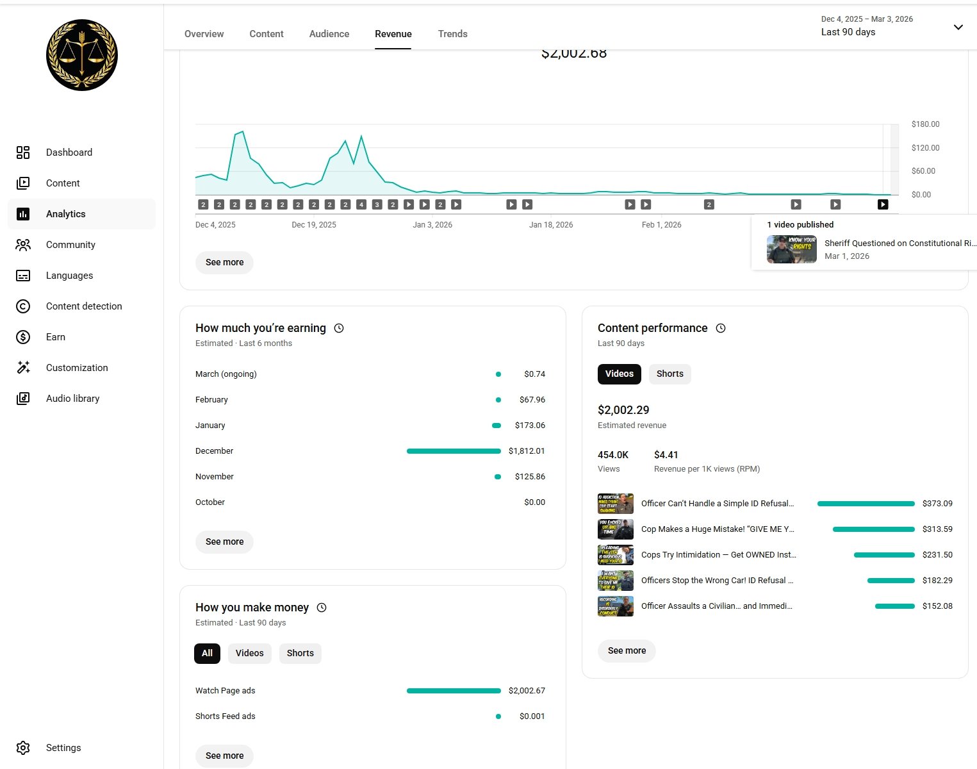Open 'Officer Can't Handle a Simple ID Refusal' video
This screenshot has width=977, height=769.
(x=717, y=504)
